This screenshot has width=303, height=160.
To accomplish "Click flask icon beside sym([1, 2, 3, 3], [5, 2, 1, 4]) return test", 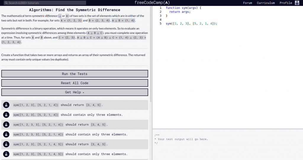I will point(6,125).
